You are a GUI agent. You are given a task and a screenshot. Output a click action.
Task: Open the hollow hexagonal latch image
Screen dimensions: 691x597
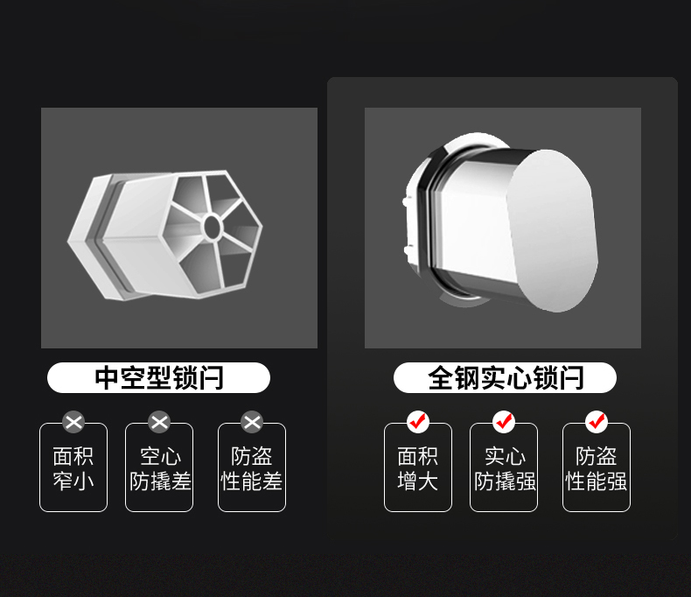tap(179, 228)
